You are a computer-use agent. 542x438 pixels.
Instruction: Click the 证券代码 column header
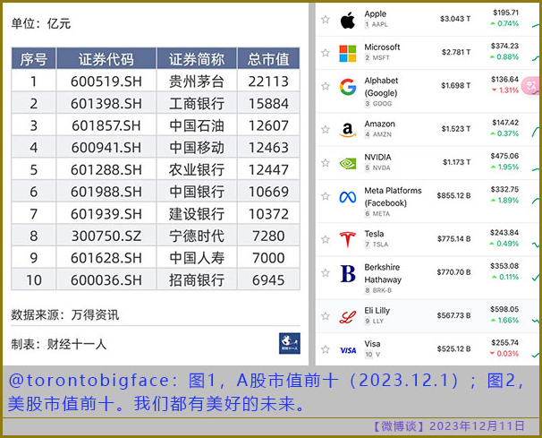pos(106,58)
